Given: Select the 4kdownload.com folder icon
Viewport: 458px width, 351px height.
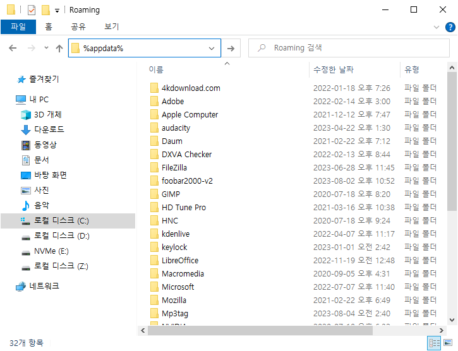Looking at the screenshot, I should point(154,88).
